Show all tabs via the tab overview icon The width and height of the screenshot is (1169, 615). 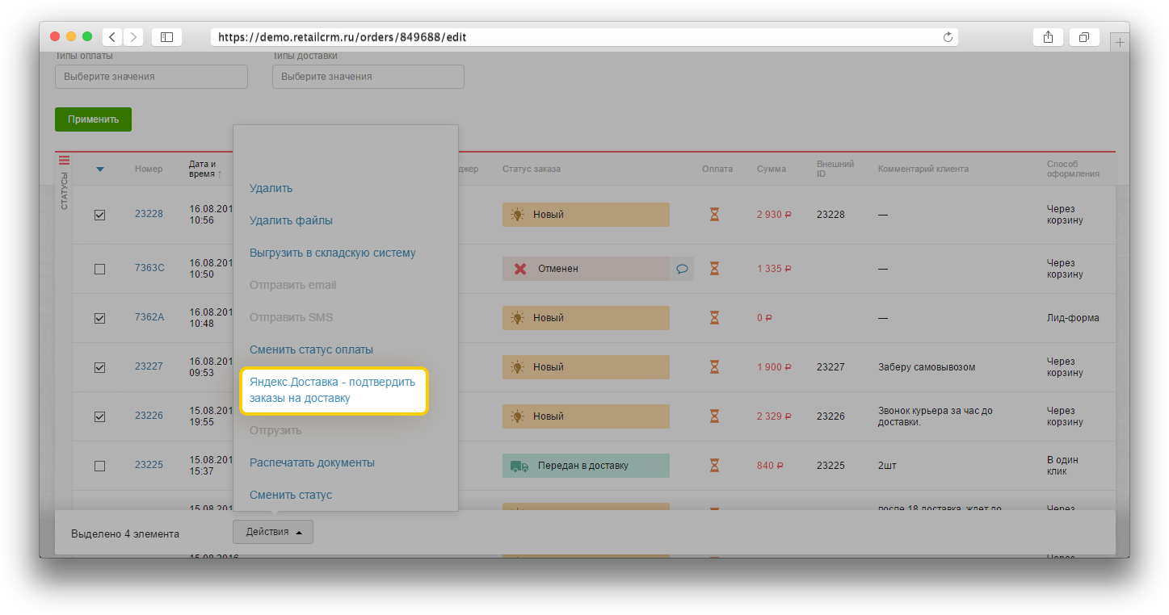click(x=1084, y=37)
